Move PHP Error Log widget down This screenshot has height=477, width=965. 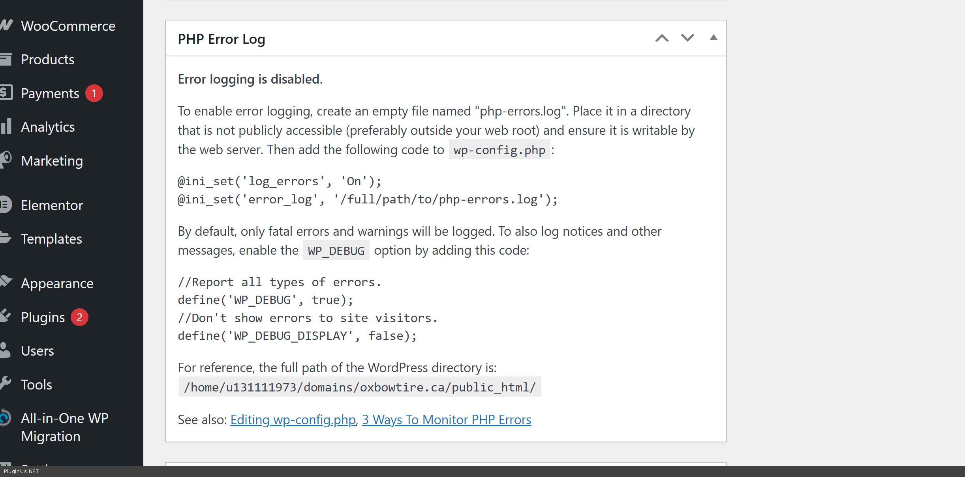pyautogui.click(x=687, y=38)
